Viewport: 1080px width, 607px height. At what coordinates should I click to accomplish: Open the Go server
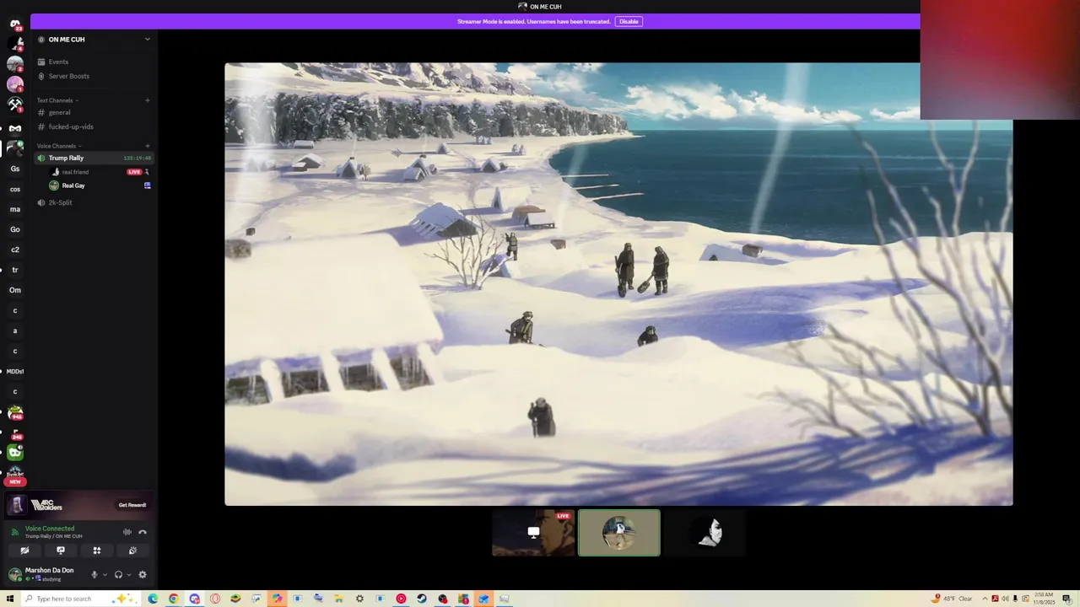(x=15, y=229)
